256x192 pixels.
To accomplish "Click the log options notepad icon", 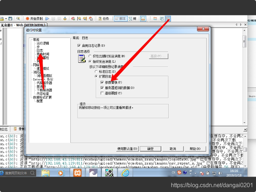I will click(82, 59).
